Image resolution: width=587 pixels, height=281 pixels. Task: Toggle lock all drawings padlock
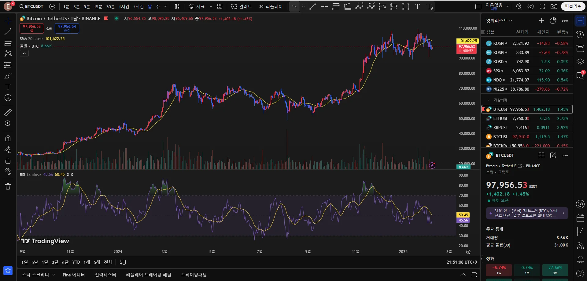click(8, 160)
